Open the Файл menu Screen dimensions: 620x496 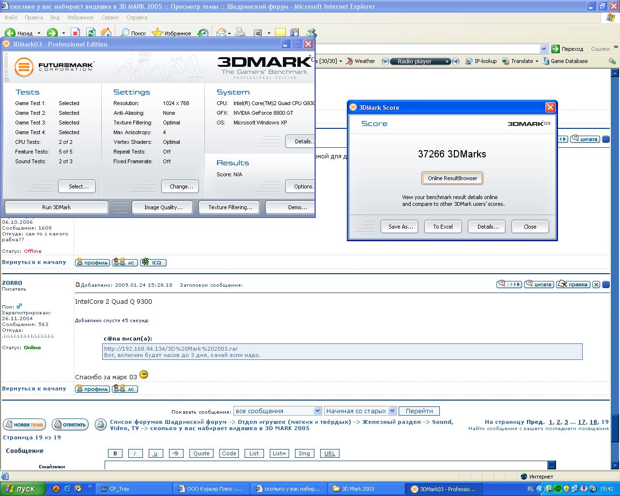(x=11, y=17)
